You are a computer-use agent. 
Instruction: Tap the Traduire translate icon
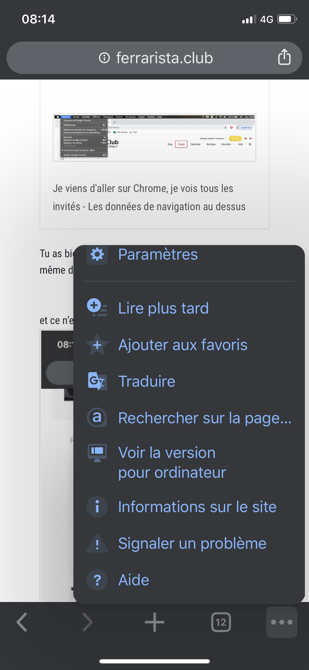coord(97,381)
